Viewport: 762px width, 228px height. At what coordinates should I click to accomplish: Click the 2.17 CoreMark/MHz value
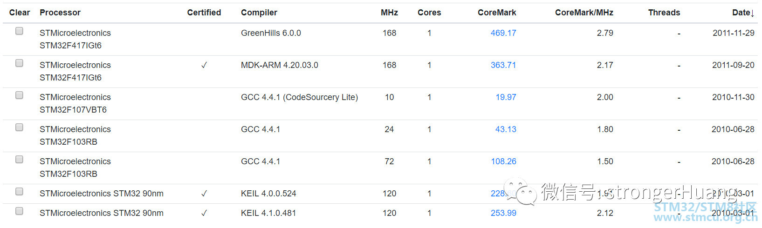(x=605, y=65)
